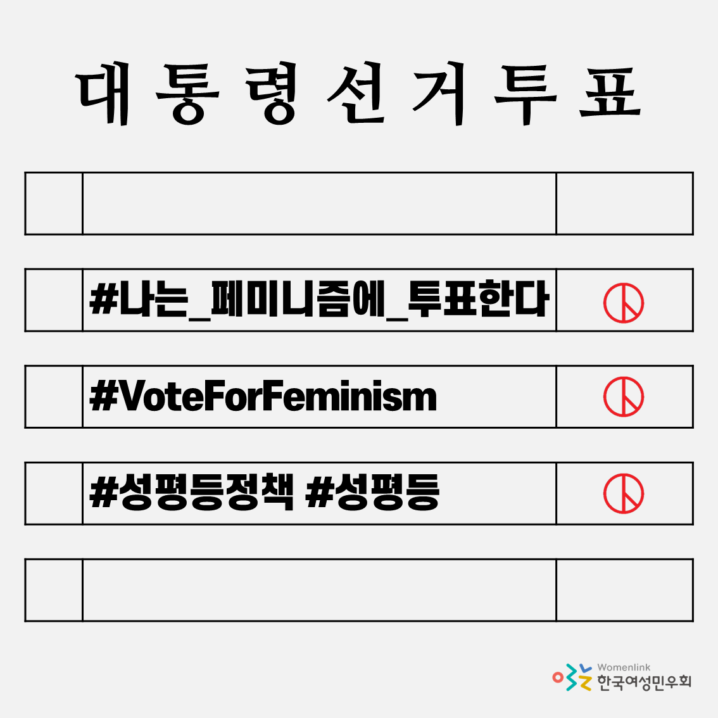Open the #VoteForFeminism hashtag
Viewport: 718px width, 718px height.
pos(263,397)
